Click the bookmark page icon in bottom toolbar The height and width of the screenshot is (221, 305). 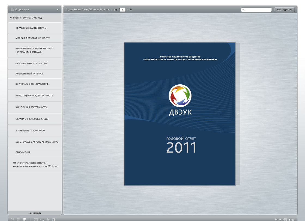(x=19, y=220)
